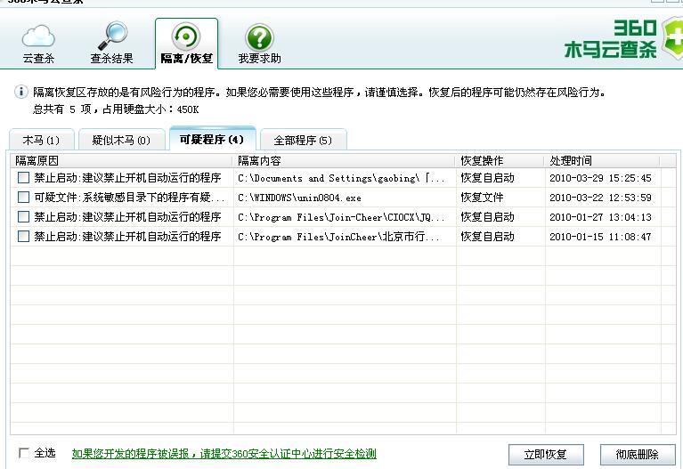Click the 彻底删除 button

click(638, 454)
